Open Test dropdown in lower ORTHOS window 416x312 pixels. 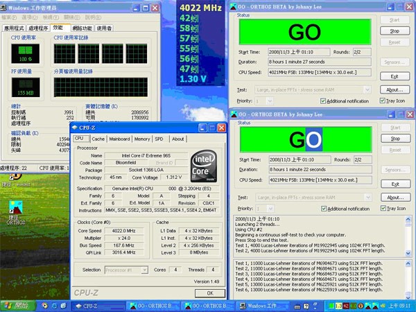(368, 198)
